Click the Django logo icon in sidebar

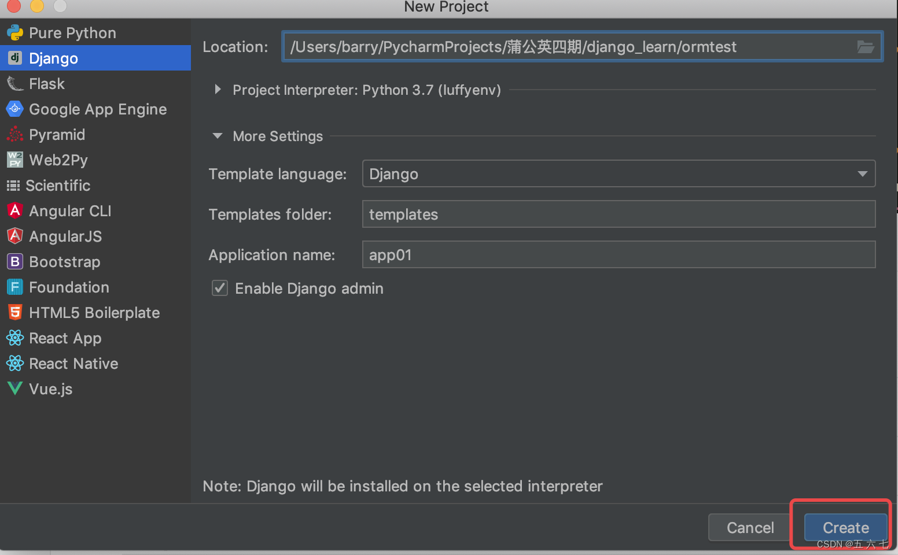pos(15,58)
